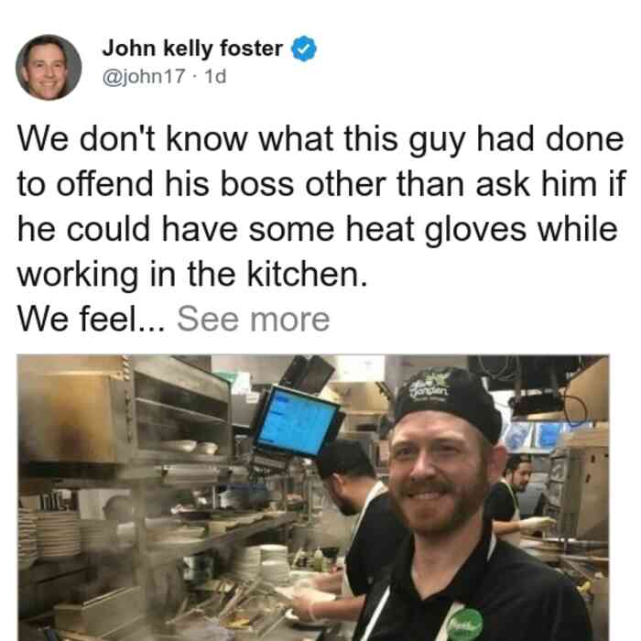Image resolution: width=641 pixels, height=641 pixels.
Task: Expand the post with See more
Action: pos(253,319)
